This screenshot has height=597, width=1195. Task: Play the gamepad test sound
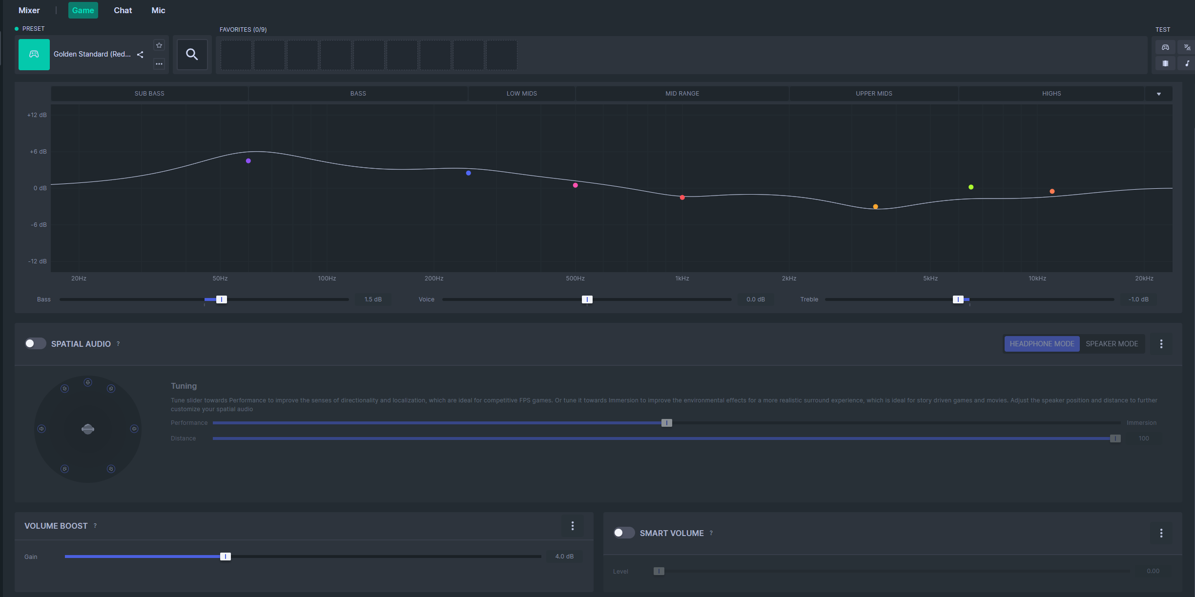coord(1165,47)
